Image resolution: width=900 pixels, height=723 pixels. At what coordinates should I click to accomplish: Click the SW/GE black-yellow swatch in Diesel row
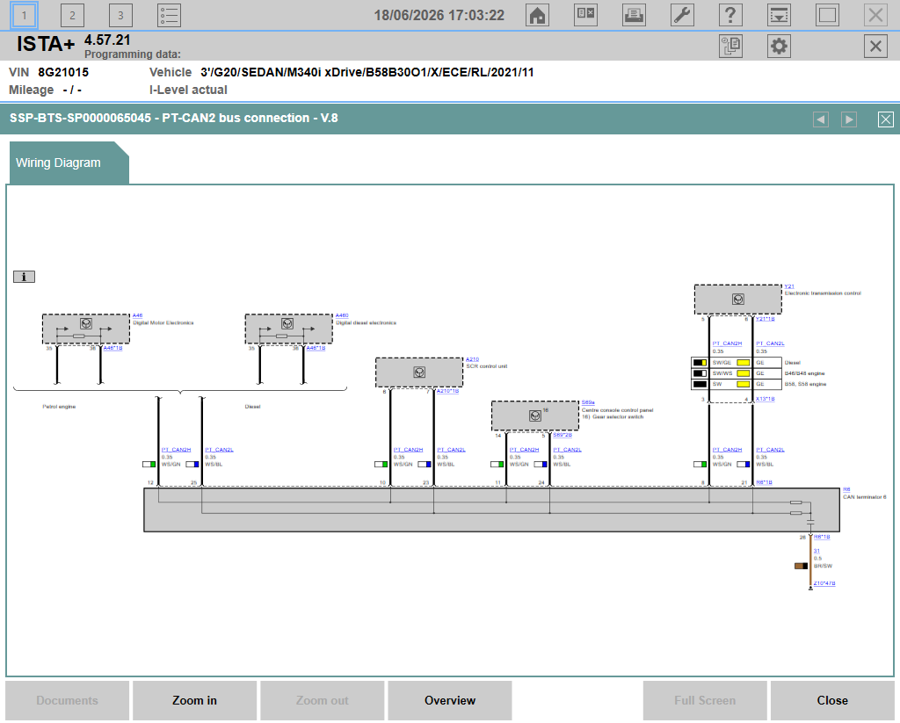(x=700, y=363)
